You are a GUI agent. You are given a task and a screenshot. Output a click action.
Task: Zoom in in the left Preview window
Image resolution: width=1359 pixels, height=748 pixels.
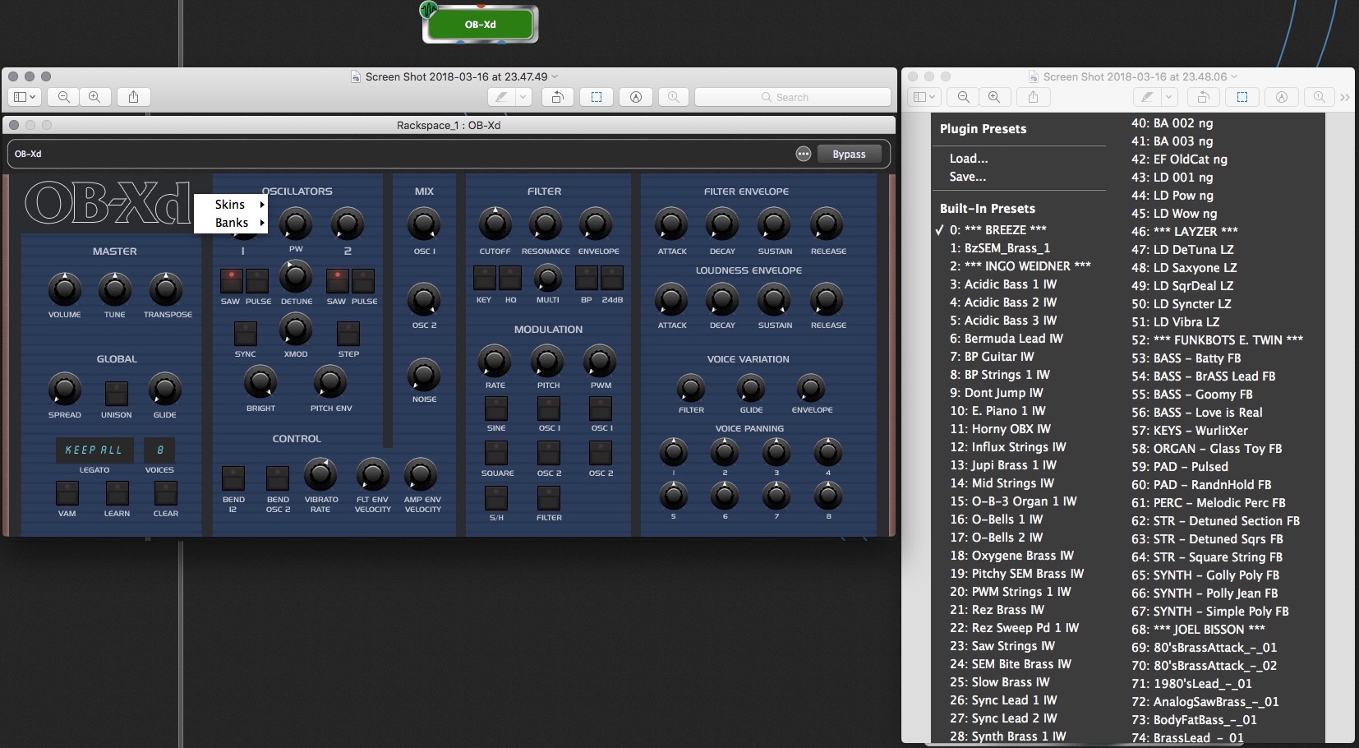[94, 97]
